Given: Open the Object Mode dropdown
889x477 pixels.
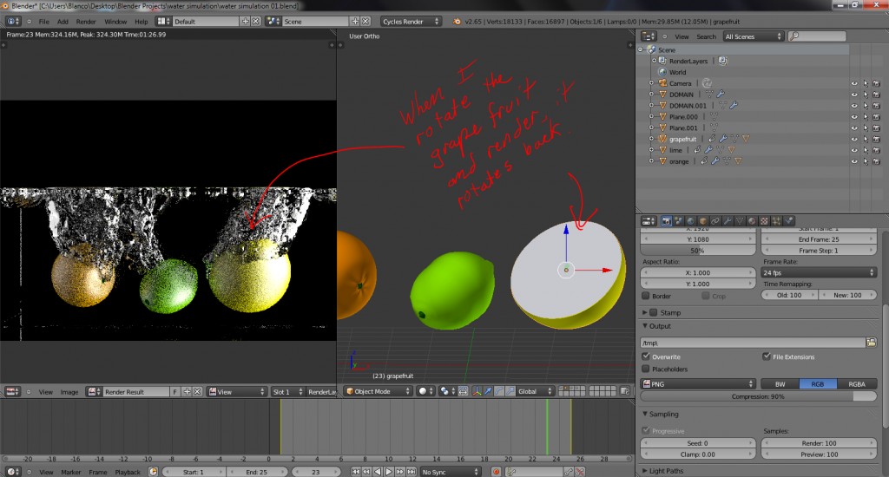Looking at the screenshot, I should 377,391.
